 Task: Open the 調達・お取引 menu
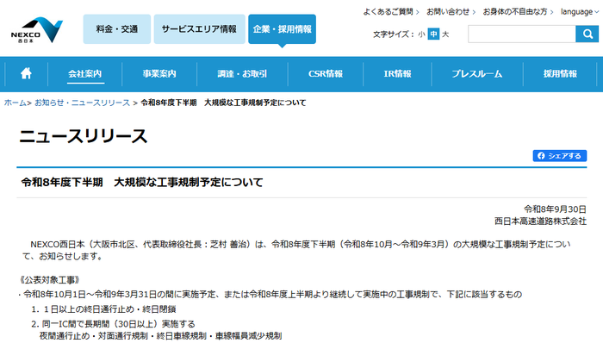click(x=242, y=74)
